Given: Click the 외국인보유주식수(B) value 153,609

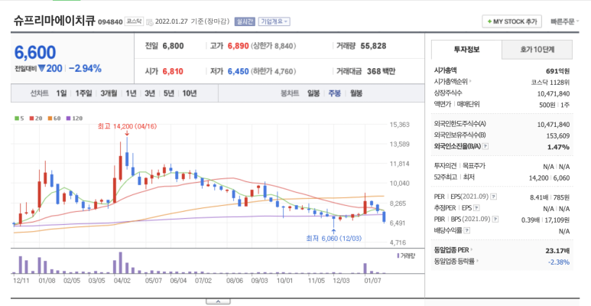Looking at the screenshot, I should click(x=558, y=136).
